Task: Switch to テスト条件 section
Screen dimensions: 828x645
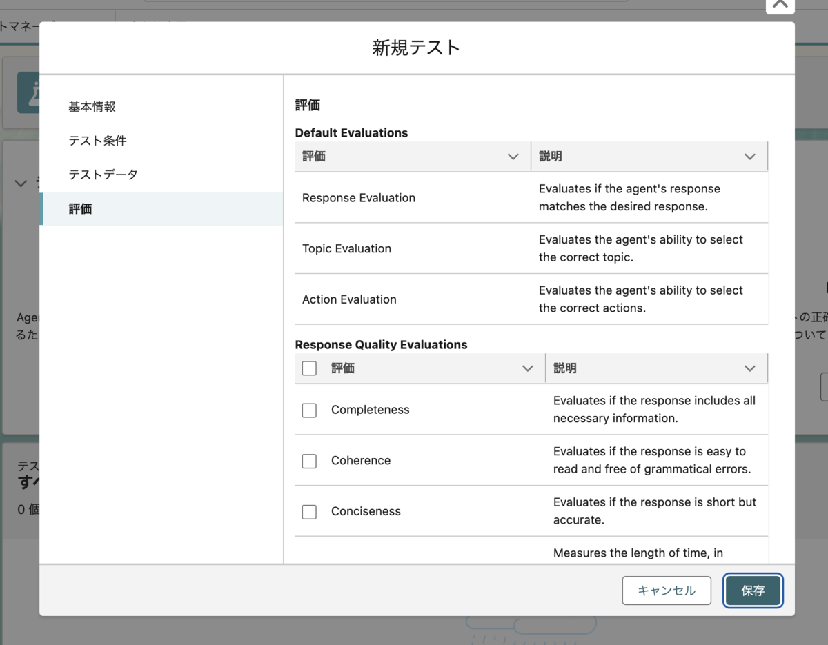Action: click(97, 141)
